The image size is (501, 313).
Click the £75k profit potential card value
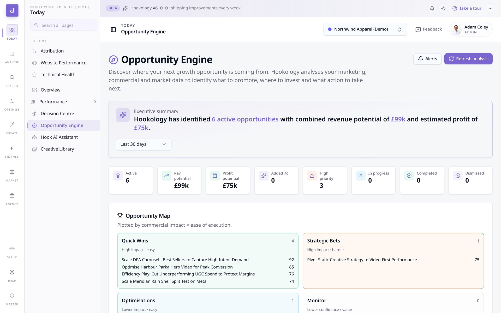tap(230, 186)
